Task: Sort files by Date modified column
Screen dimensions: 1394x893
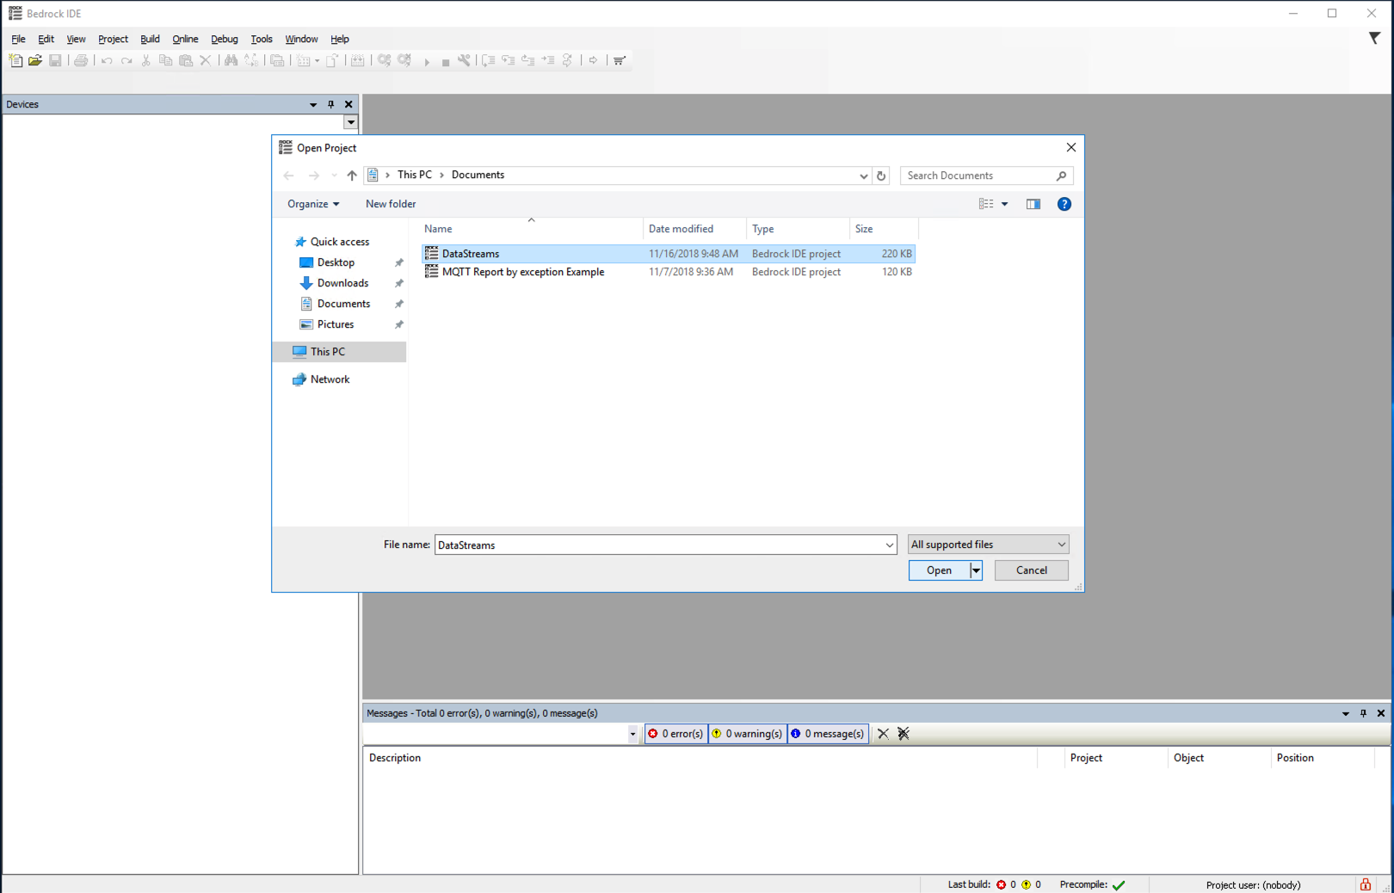Action: (694, 229)
